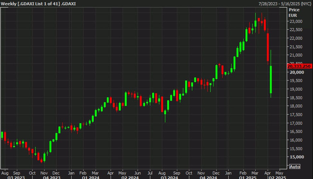
Task: Select the large red candlestick in April 2025
Action: pos(268,47)
